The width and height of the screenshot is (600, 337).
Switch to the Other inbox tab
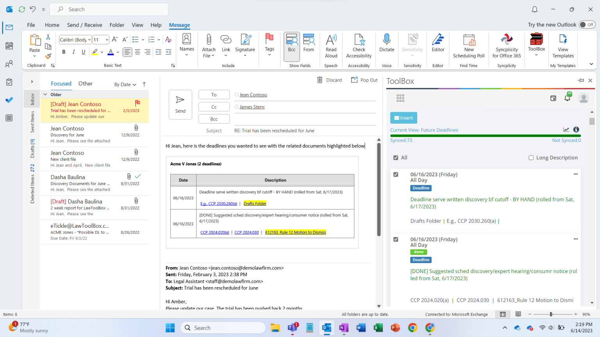coord(85,83)
